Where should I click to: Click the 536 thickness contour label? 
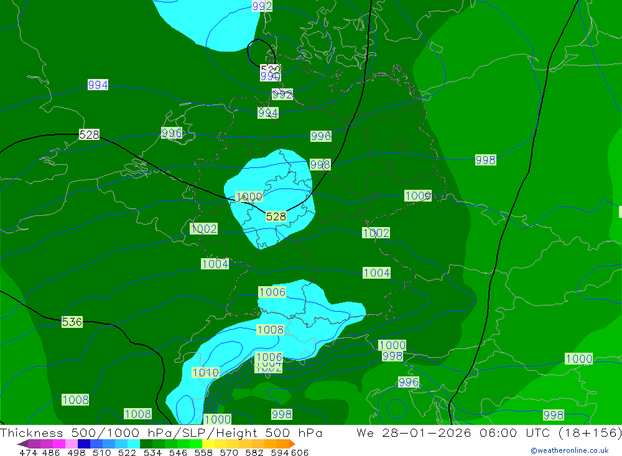(72, 322)
